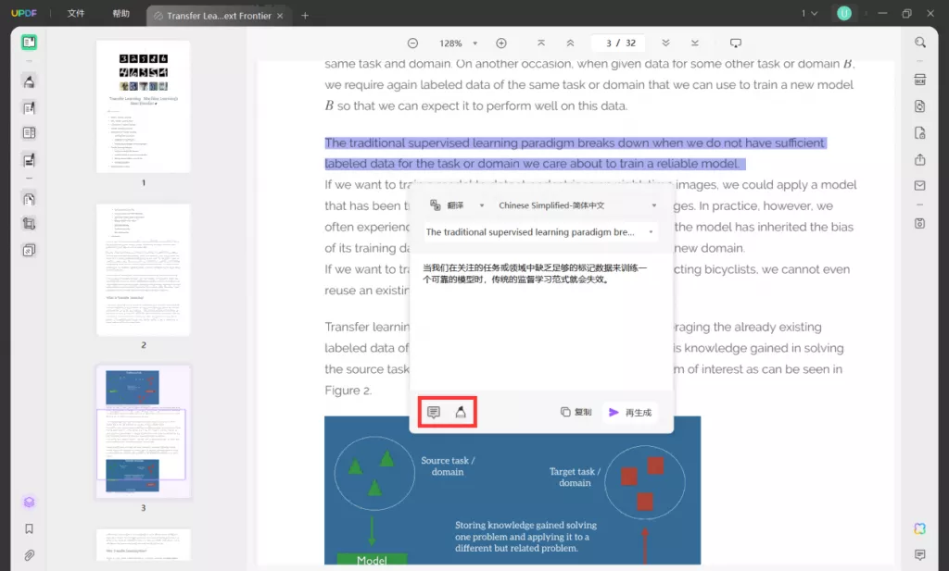
Task: Select the page 4 thumbnail at the bottom
Action: point(144,544)
